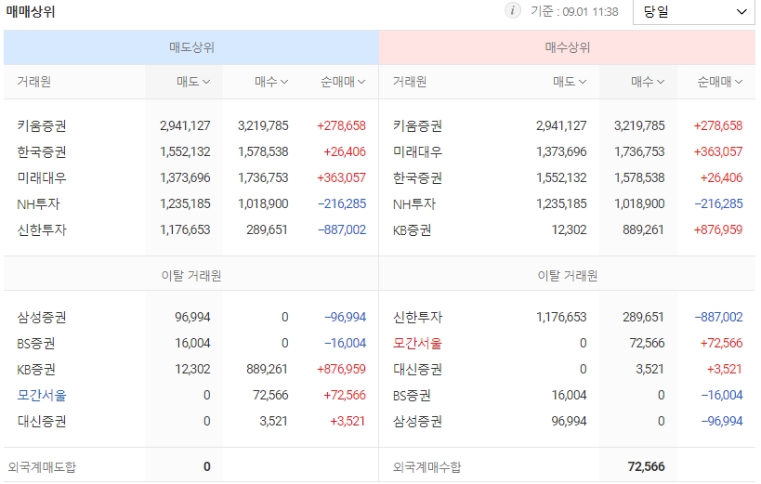Sort 매도상위 table by 매도 column
761x484 pixels.
(x=193, y=82)
